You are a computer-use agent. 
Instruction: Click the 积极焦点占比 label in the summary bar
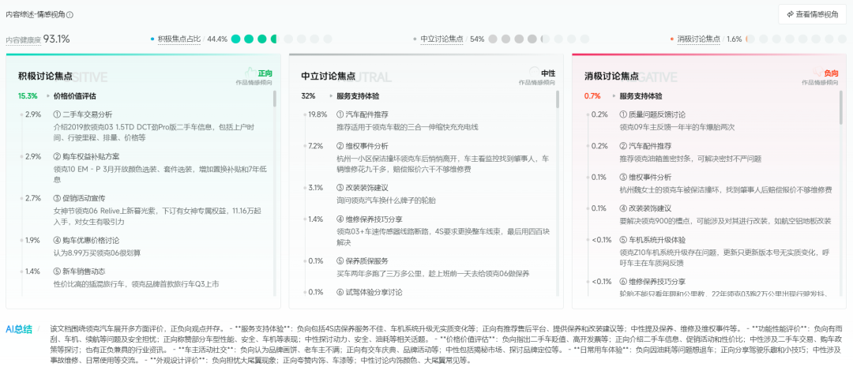179,39
